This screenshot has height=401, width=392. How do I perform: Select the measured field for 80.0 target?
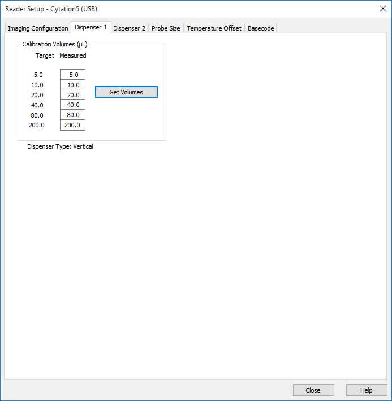[x=73, y=115]
